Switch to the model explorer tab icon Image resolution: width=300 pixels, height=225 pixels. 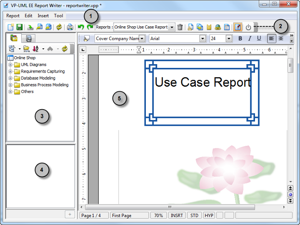pos(14,38)
